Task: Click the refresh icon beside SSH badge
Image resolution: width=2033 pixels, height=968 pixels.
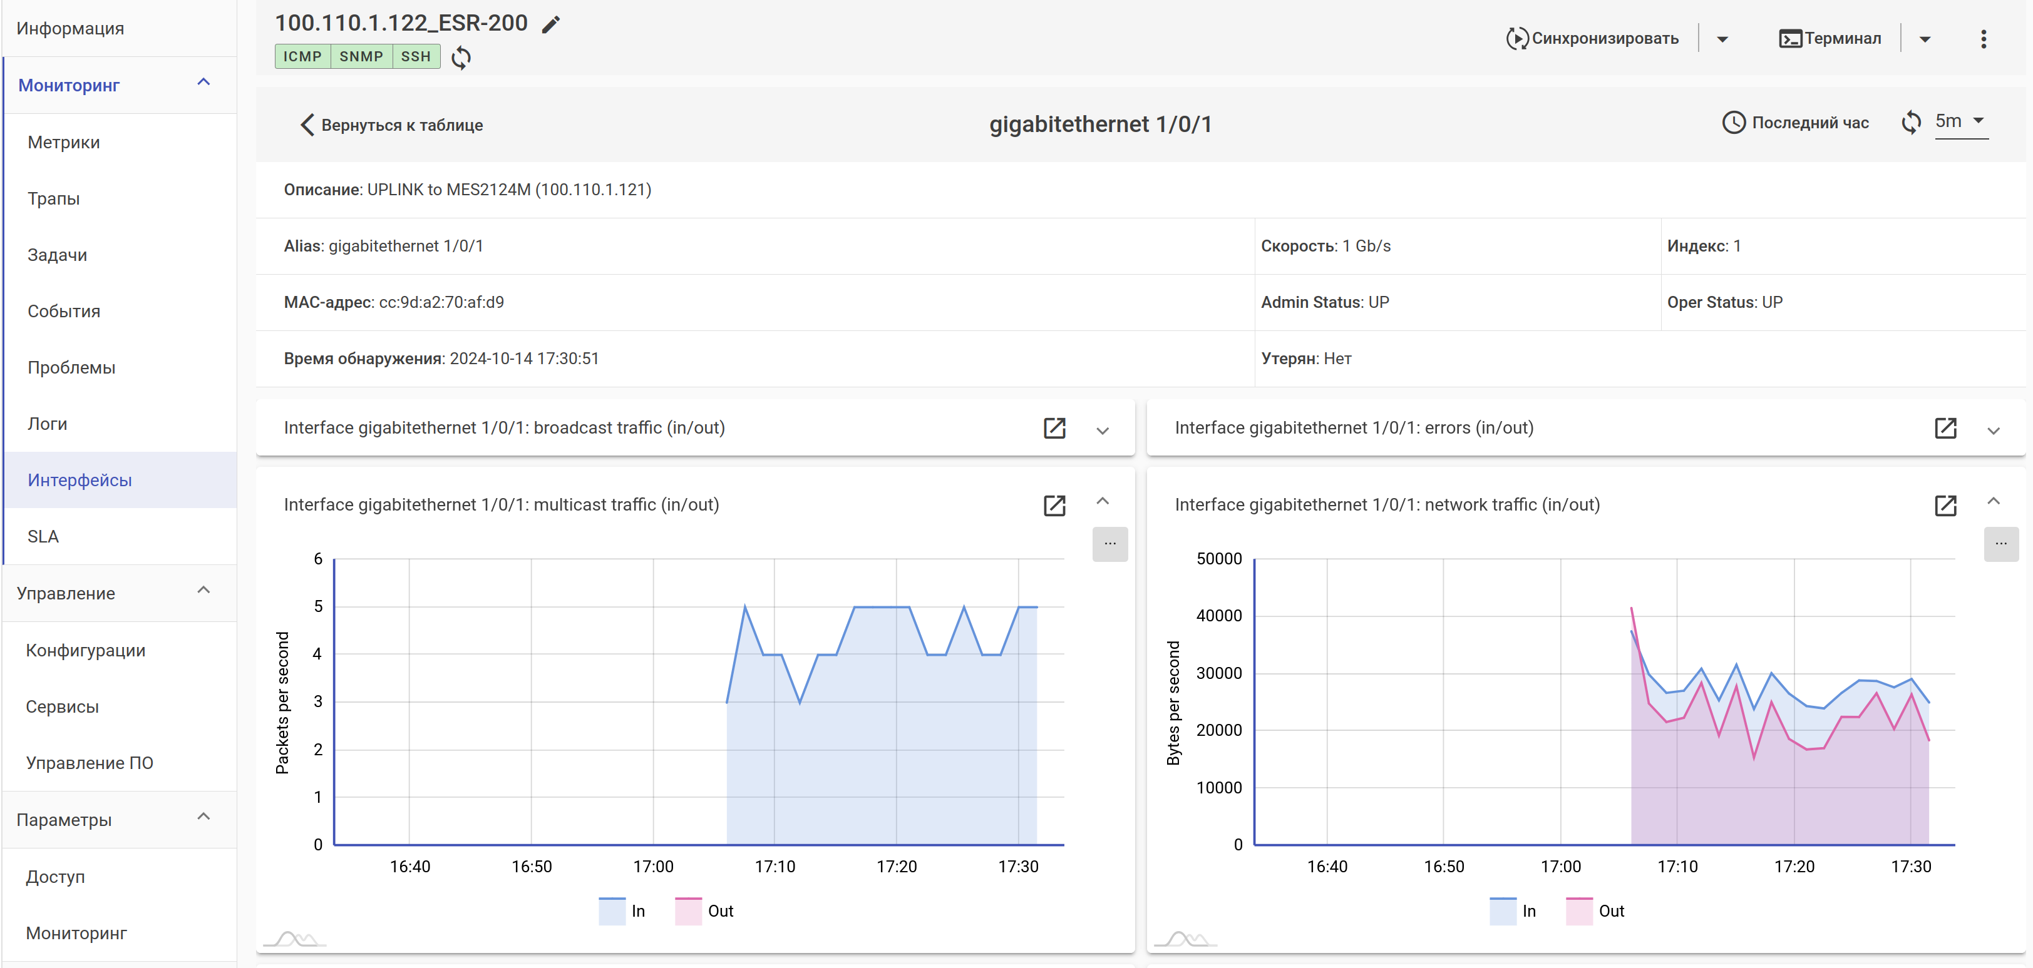Action: [x=461, y=58]
